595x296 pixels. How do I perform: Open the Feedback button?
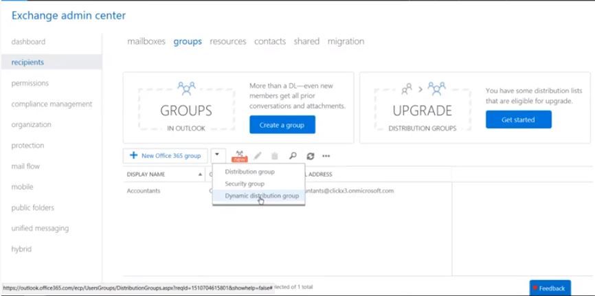550,288
